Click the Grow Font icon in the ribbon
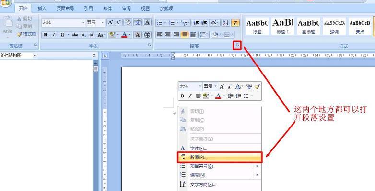This screenshot has height=191, width=375. coord(110,22)
